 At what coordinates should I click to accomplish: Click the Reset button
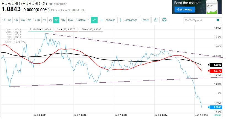click(145, 20)
